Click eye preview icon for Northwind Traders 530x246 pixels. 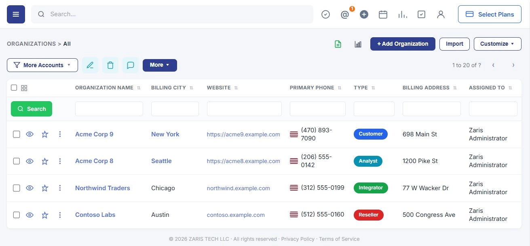pyautogui.click(x=30, y=188)
